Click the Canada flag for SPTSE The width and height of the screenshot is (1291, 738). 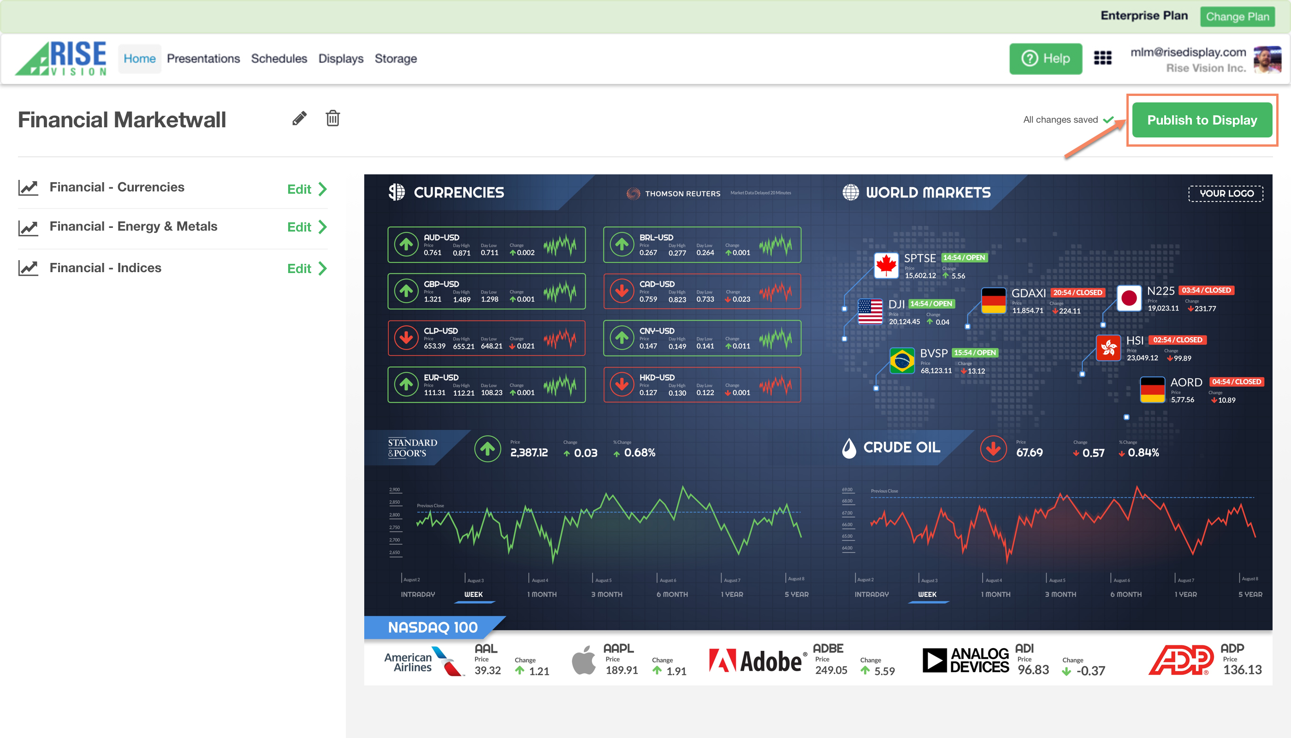(886, 265)
